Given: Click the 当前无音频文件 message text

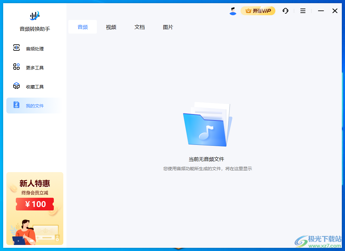Looking at the screenshot, I should tap(206, 159).
